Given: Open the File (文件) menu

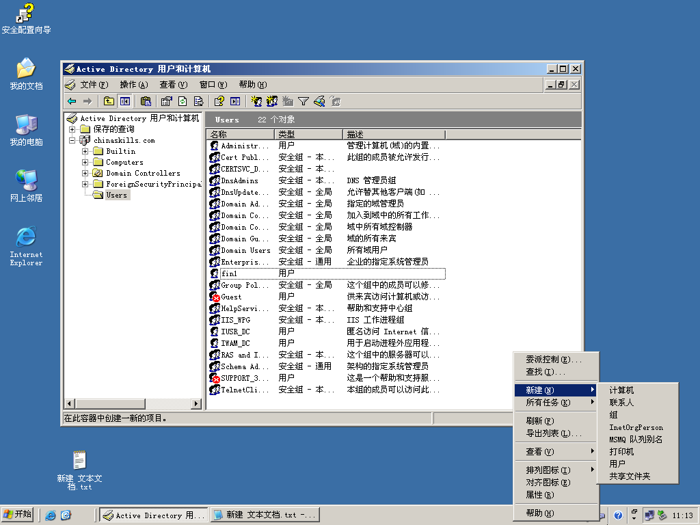Looking at the screenshot, I should coord(94,84).
